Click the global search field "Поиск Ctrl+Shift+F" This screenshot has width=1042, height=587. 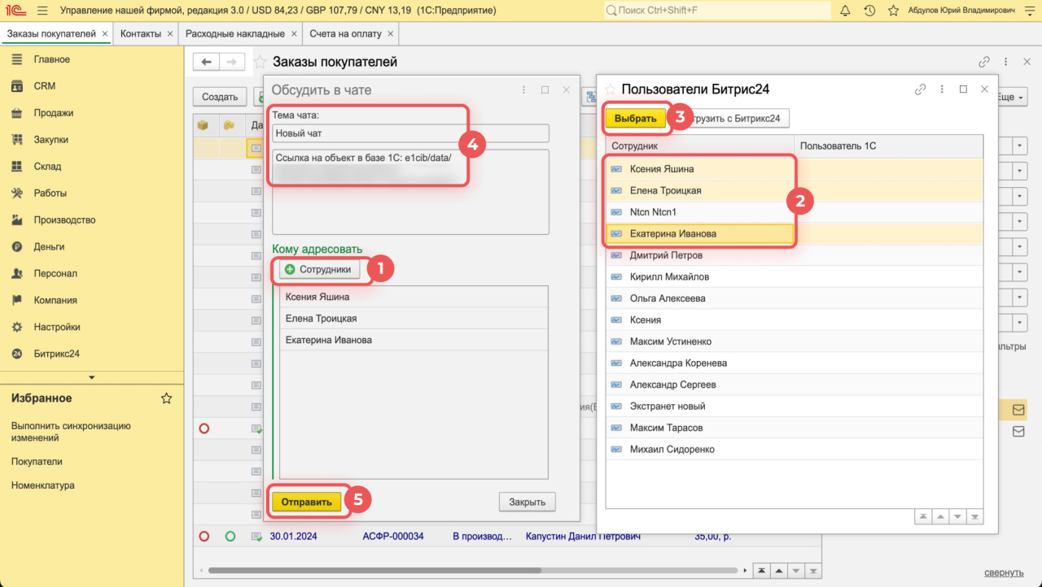pyautogui.click(x=717, y=11)
